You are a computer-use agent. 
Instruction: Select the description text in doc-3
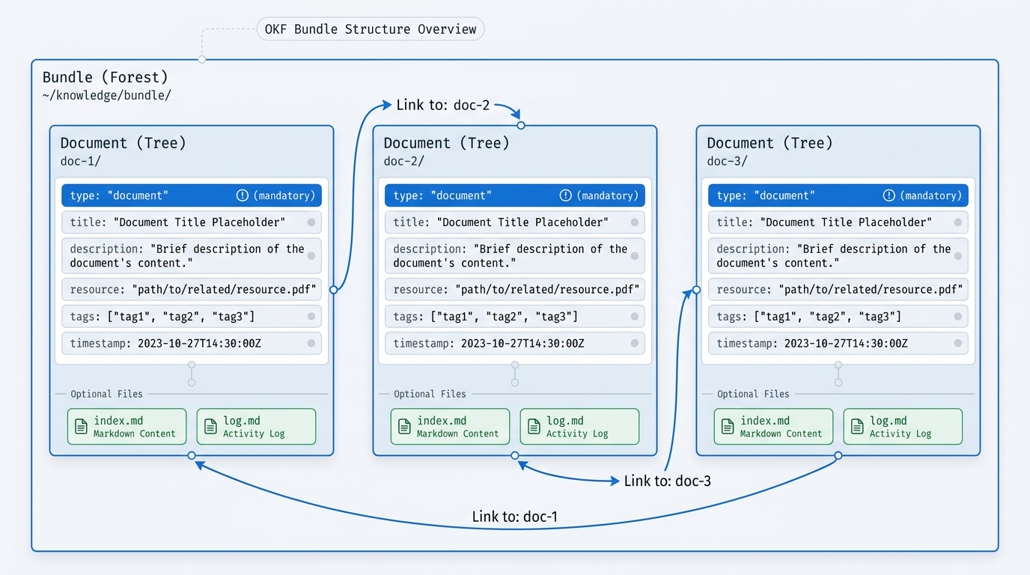point(834,256)
